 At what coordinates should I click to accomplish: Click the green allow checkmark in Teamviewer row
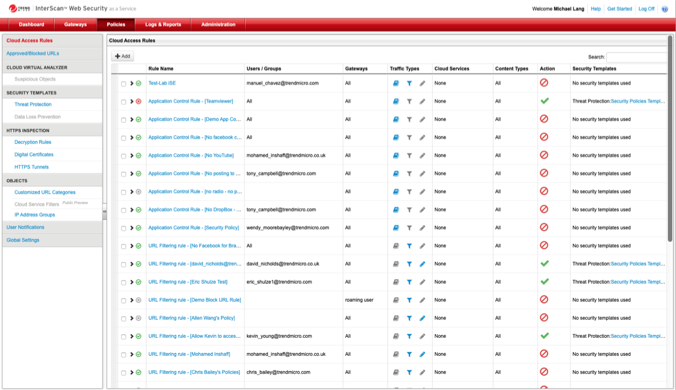(544, 101)
